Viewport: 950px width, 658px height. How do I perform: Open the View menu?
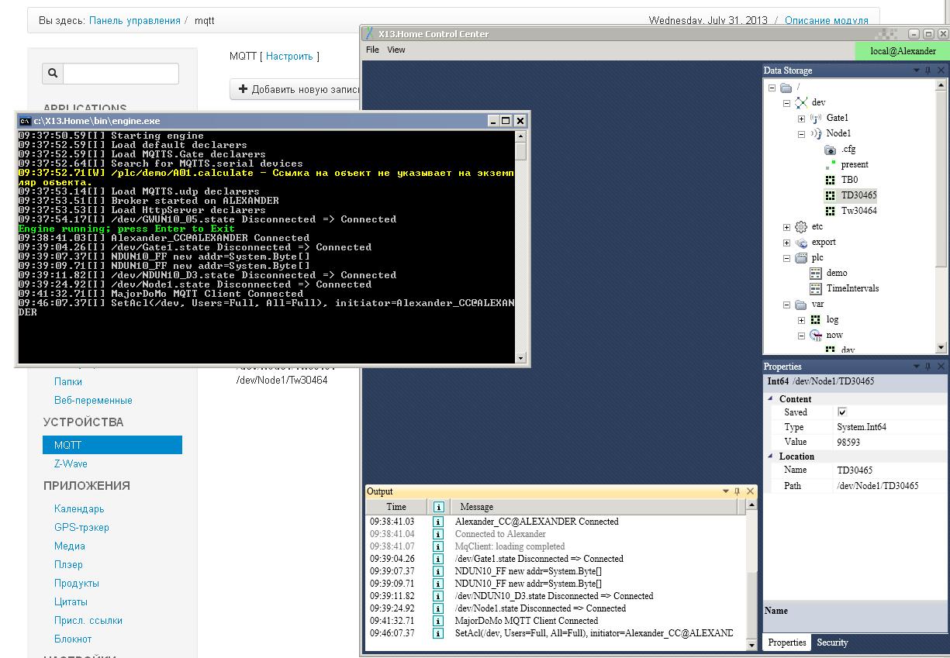coord(396,49)
